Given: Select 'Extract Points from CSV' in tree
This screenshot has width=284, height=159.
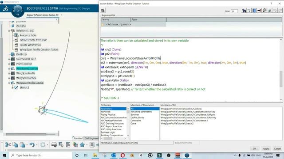Looking at the screenshot, I should [33, 40].
